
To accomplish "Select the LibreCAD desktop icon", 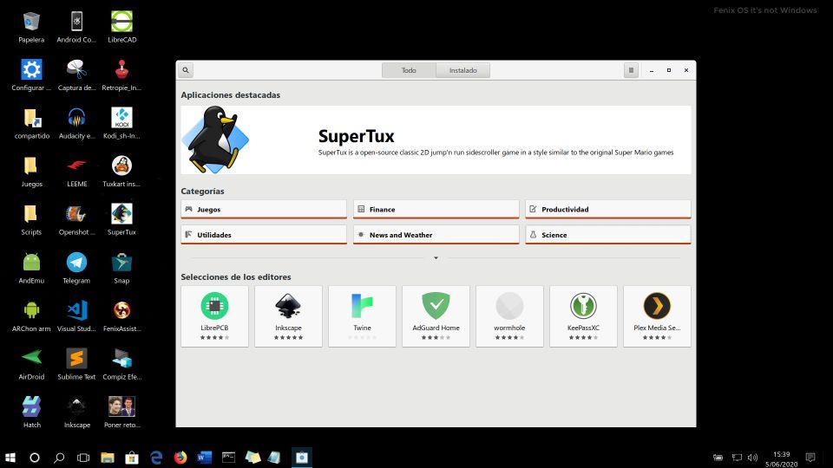I will click(x=121, y=28).
